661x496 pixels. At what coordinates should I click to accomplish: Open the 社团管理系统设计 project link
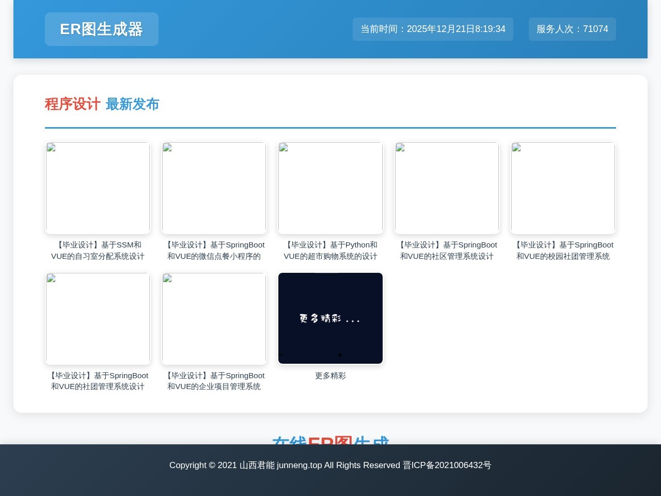[98, 381]
